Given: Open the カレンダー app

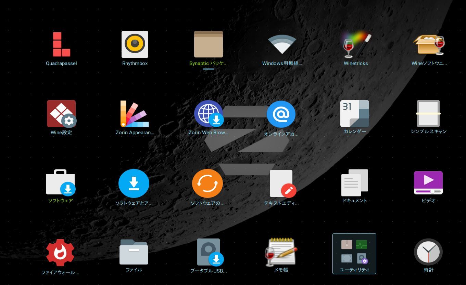Looking at the screenshot, I should point(355,114).
